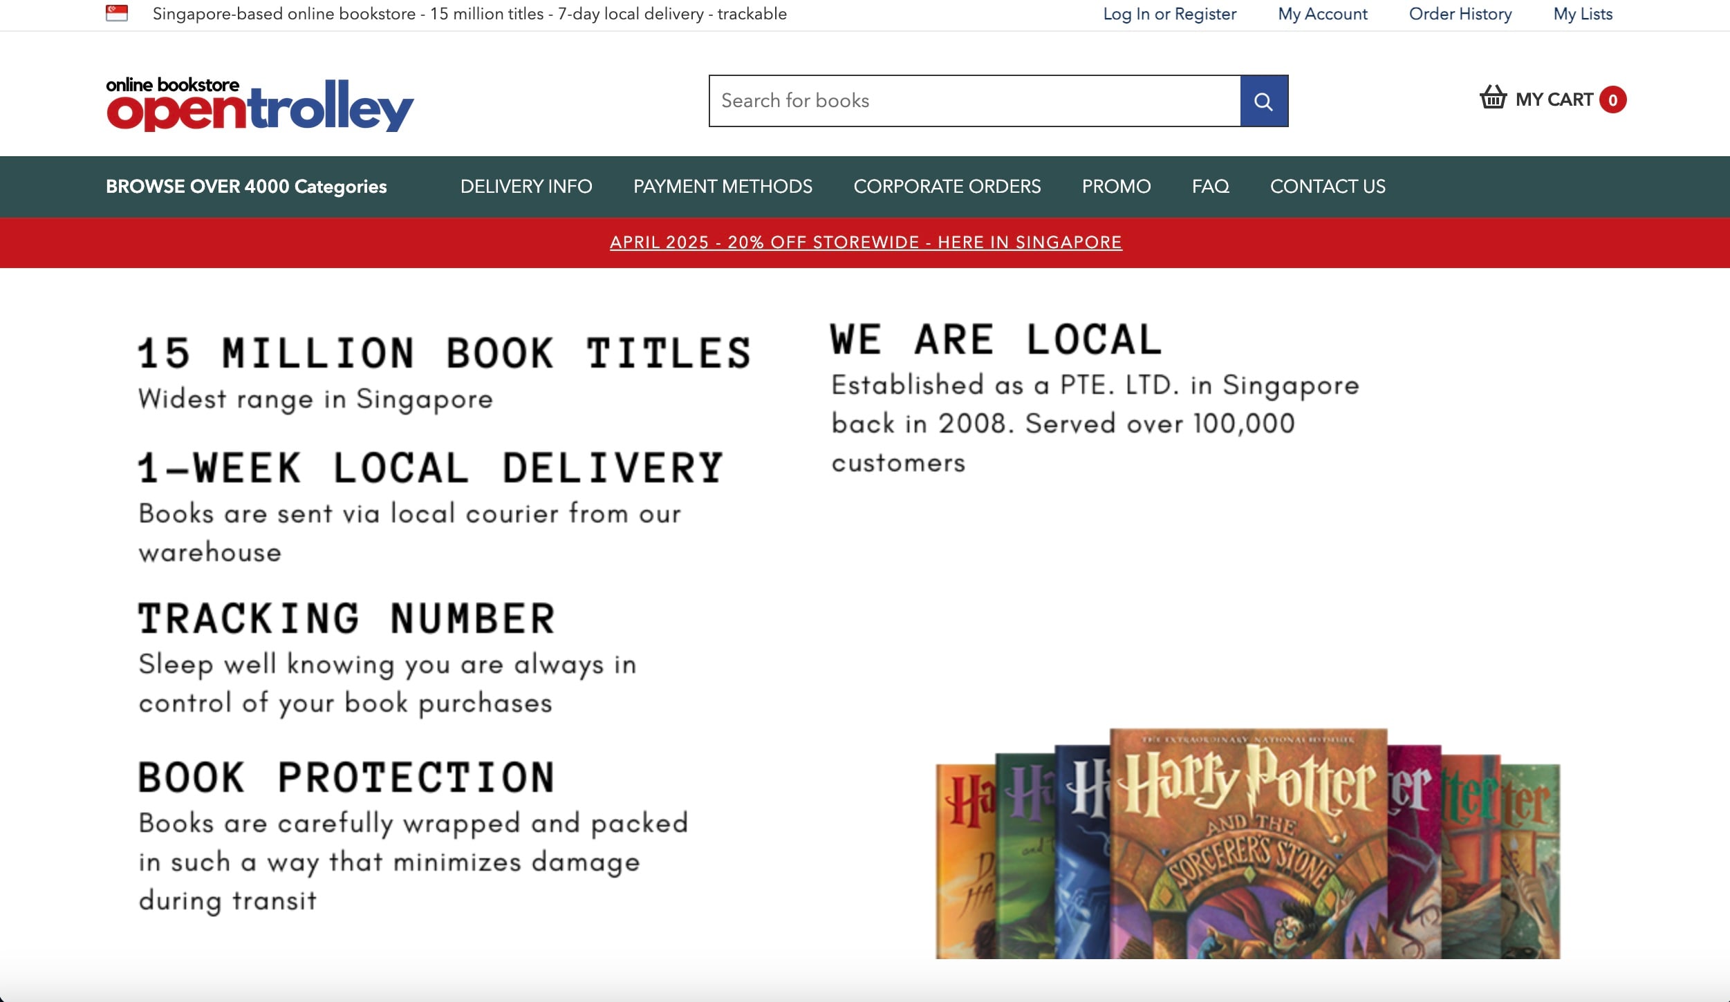
Task: Click the Singapore flag icon
Action: (117, 13)
